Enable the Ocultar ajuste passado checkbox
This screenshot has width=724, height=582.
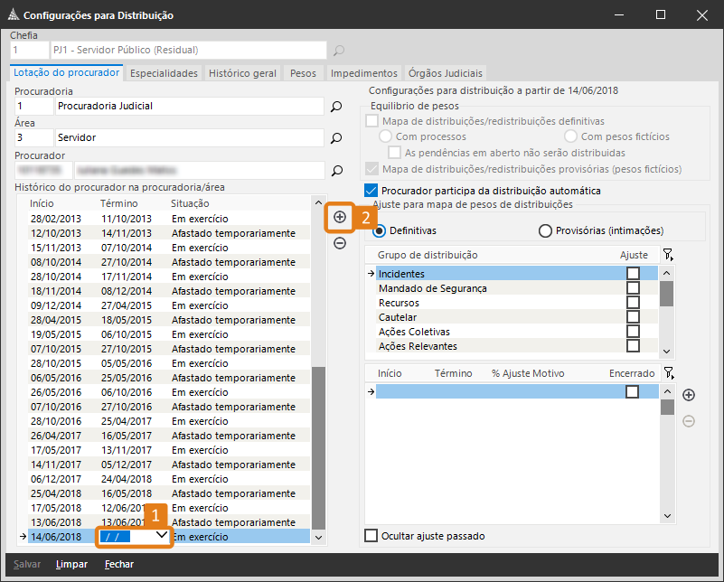(x=371, y=536)
